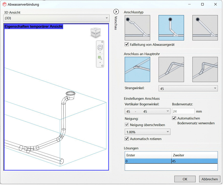This screenshot has width=223, height=185.
Task: Collapse the Vorschau preview panel arrow
Action: coord(116,11)
